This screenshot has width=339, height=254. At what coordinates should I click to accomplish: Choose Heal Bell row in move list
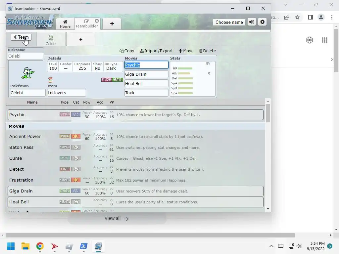point(135,202)
